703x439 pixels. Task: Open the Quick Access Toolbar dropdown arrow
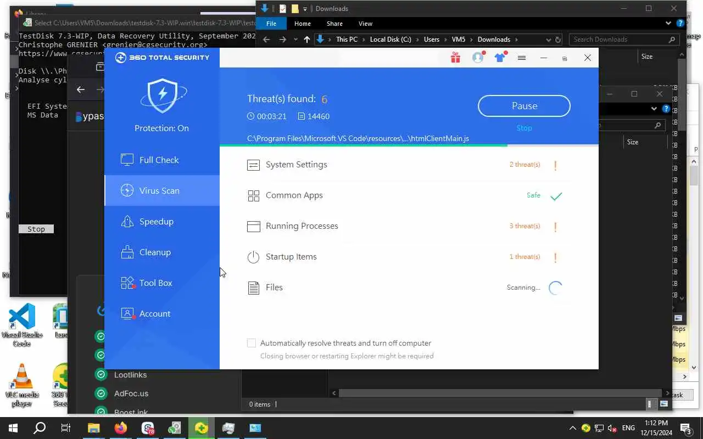click(x=305, y=9)
